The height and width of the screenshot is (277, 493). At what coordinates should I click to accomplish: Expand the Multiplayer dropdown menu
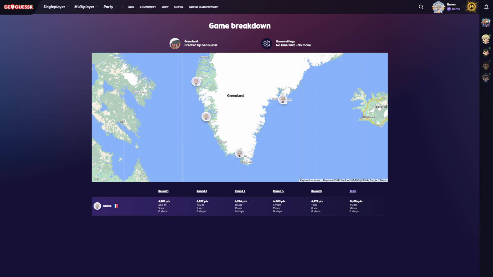click(x=86, y=7)
